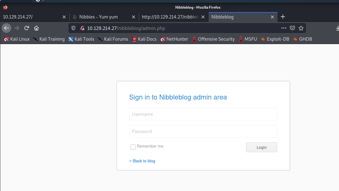Focus the Username input field

[x=203, y=114]
